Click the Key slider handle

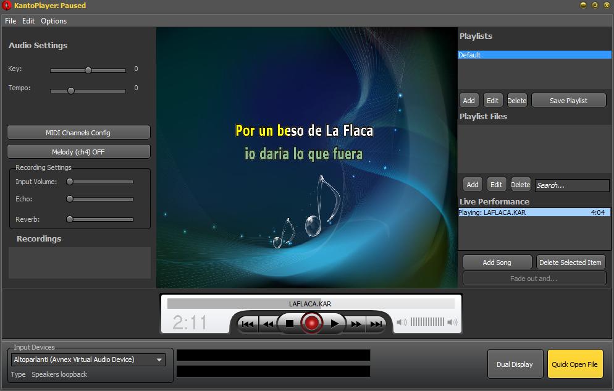point(88,70)
